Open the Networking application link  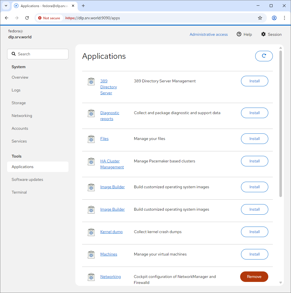pos(111,277)
